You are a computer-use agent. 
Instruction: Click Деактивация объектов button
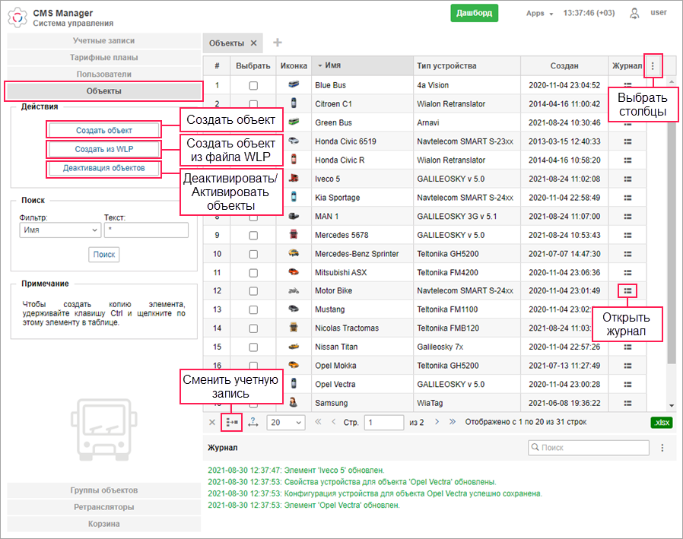pyautogui.click(x=103, y=168)
